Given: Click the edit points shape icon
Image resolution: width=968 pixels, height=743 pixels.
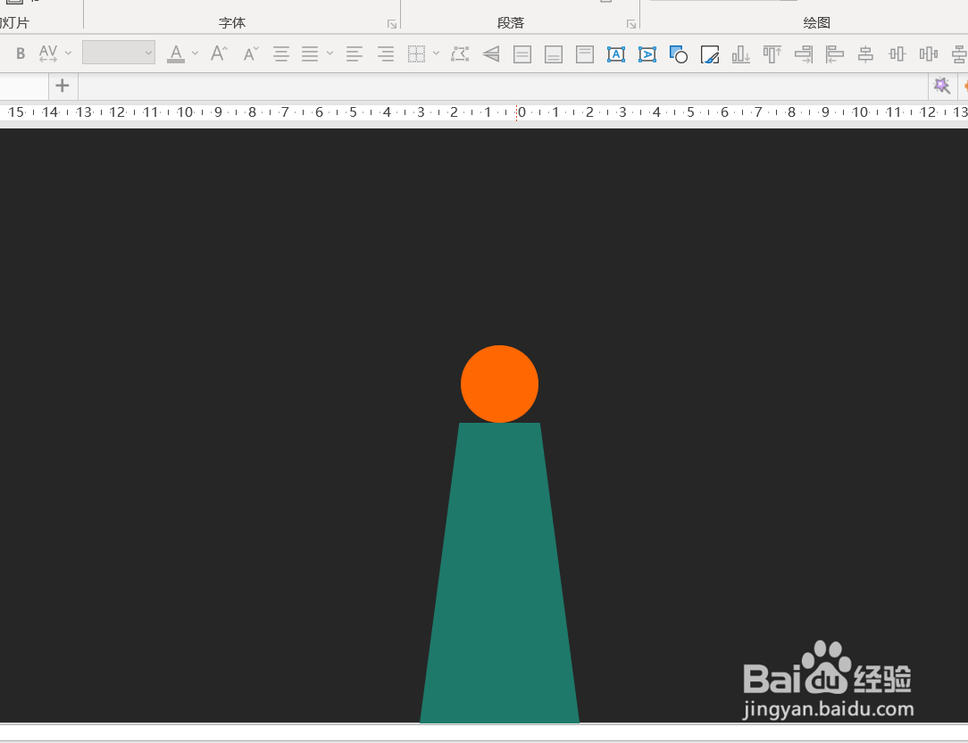Looking at the screenshot, I should [460, 54].
